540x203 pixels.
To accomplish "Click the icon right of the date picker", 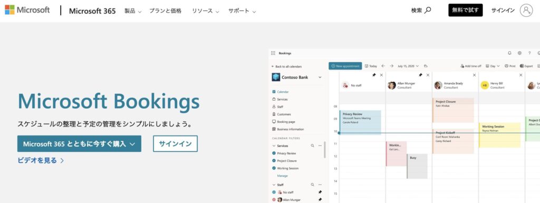I will coord(426,66).
